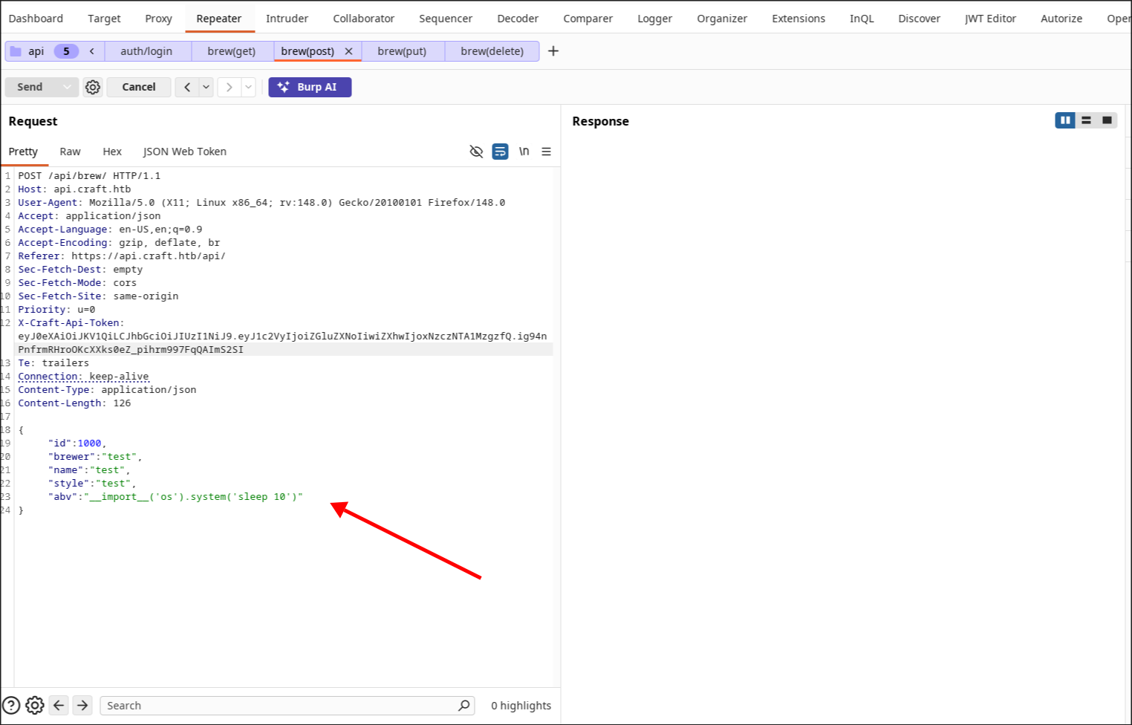The image size is (1132, 725).
Task: Open Request editor hamburger menu
Action: (547, 152)
